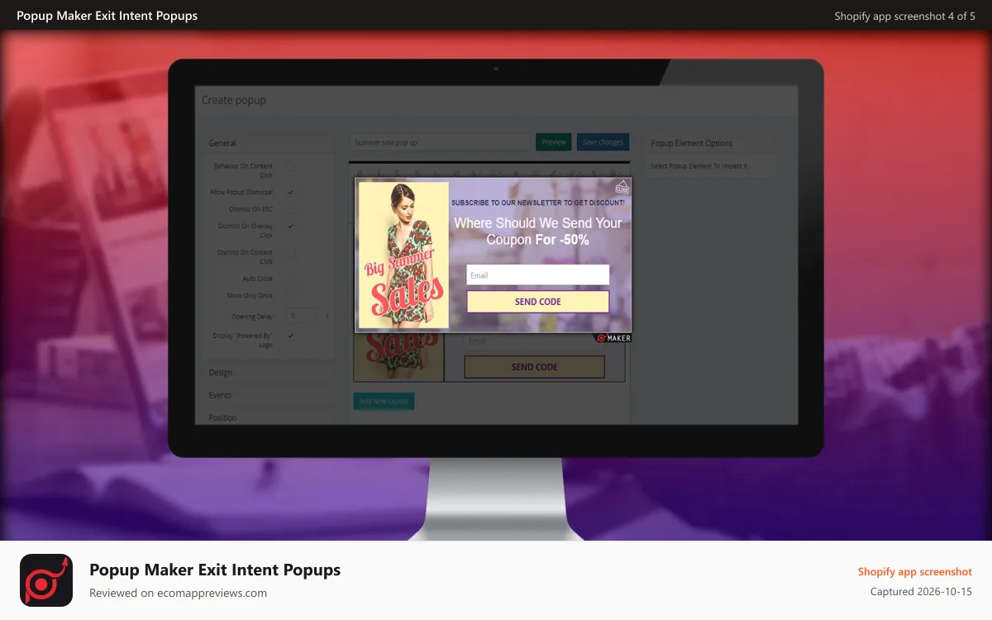Click Add New Layout button
Screen dimensions: 992x620
384,401
